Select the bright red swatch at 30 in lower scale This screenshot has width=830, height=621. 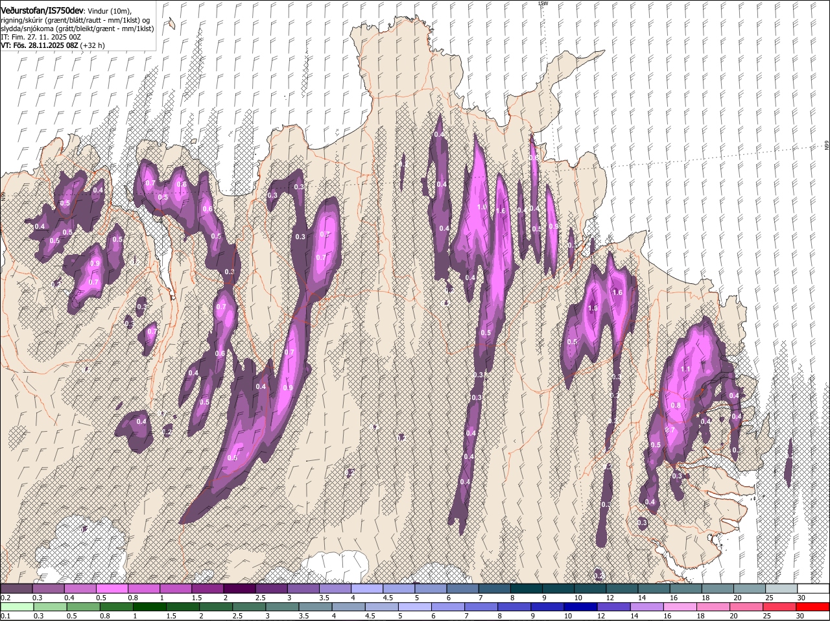coord(814,607)
